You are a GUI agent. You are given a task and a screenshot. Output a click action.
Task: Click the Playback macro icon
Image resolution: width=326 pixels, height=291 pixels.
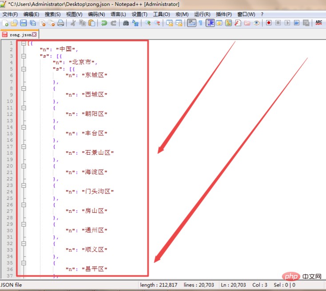tap(287, 23)
